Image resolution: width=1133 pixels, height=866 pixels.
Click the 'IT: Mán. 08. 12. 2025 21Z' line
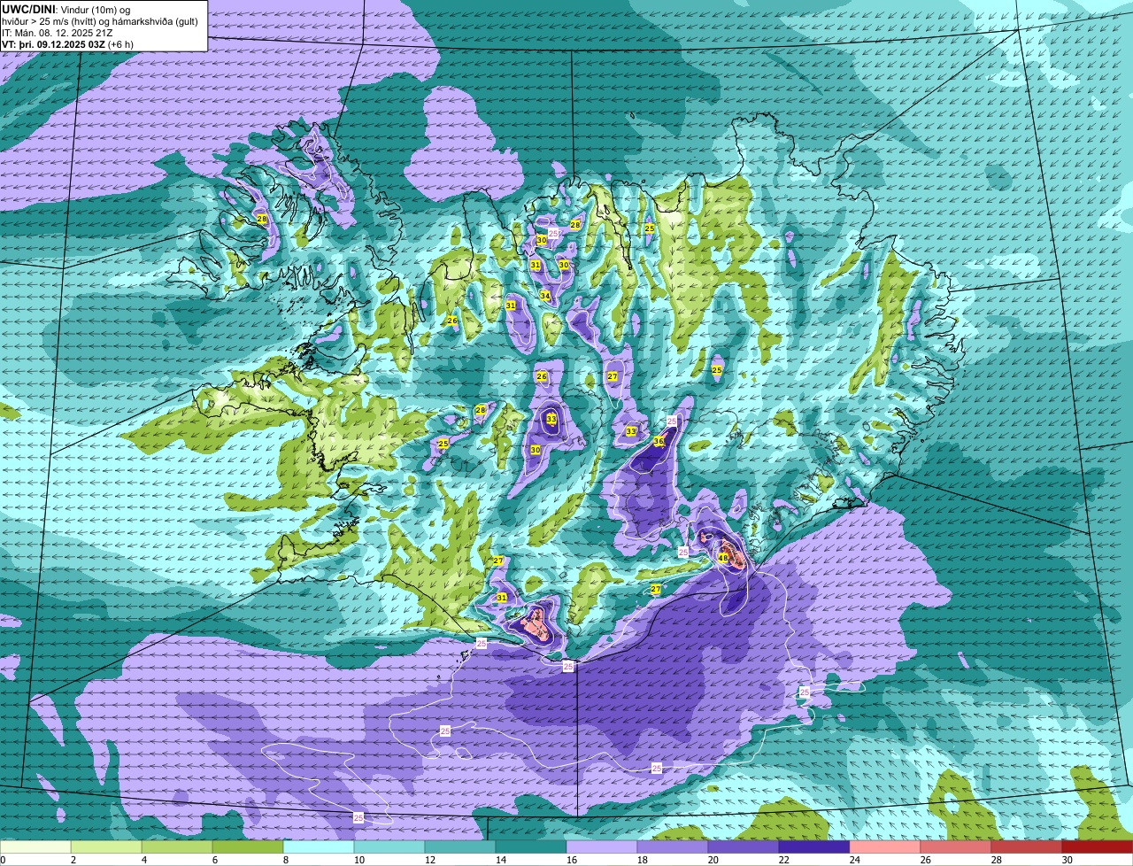coord(56,32)
